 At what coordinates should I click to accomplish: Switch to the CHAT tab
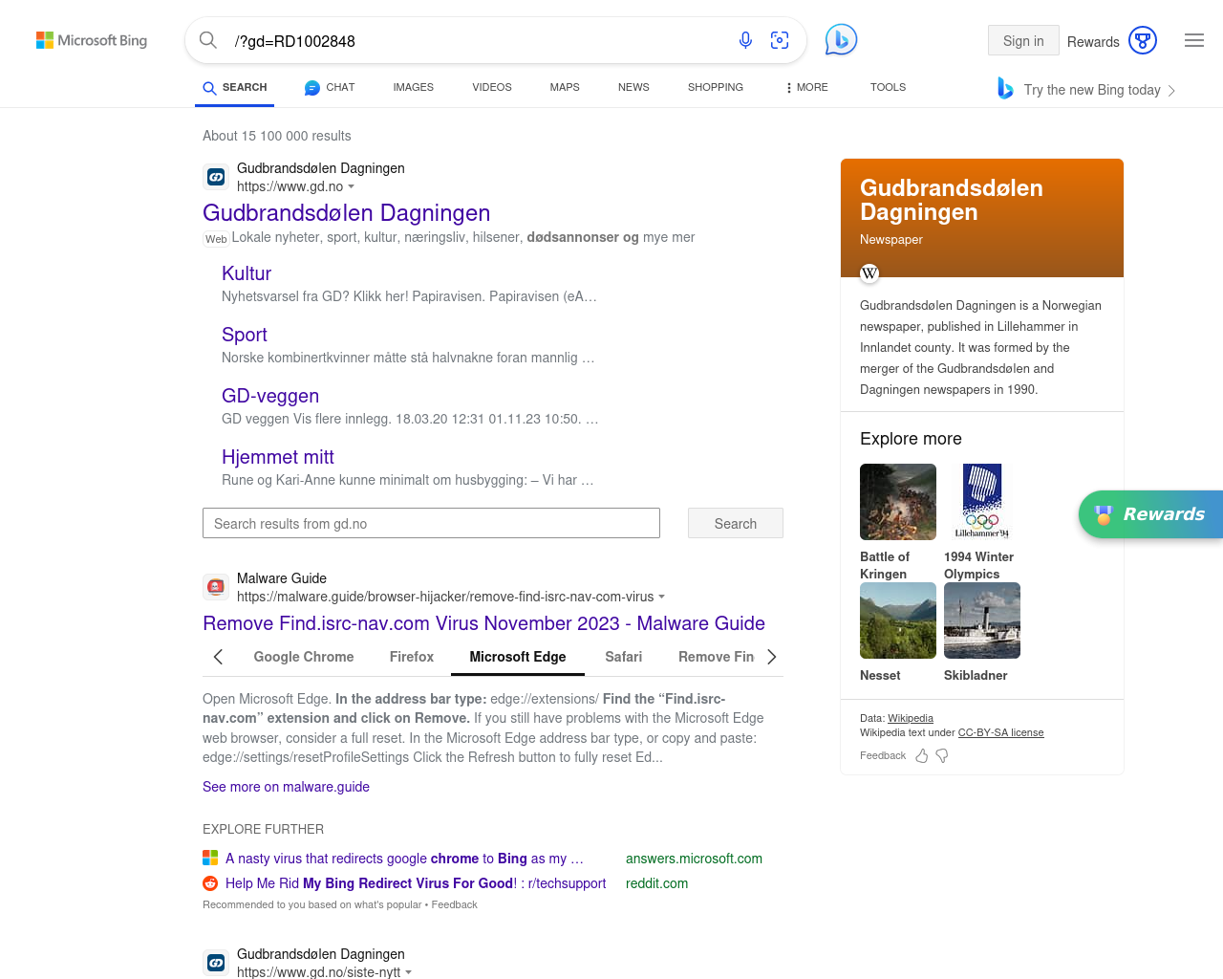330,87
